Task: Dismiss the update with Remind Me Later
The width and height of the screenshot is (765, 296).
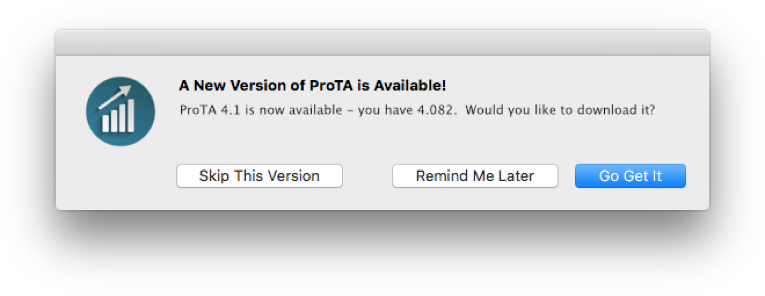Action: [475, 176]
